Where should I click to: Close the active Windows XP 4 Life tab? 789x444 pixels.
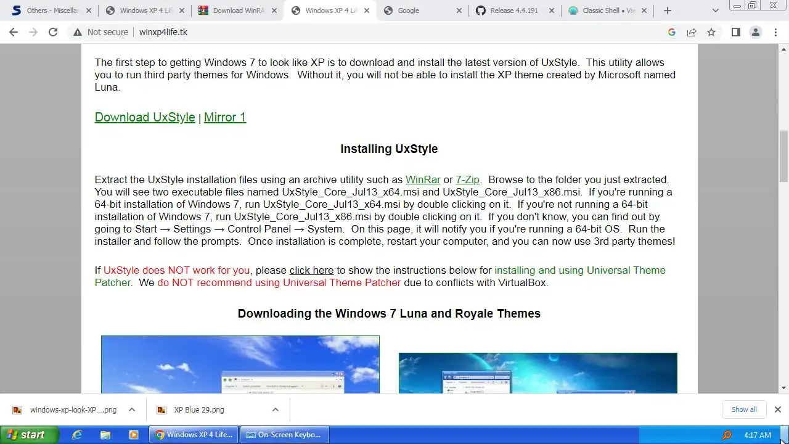click(366, 10)
